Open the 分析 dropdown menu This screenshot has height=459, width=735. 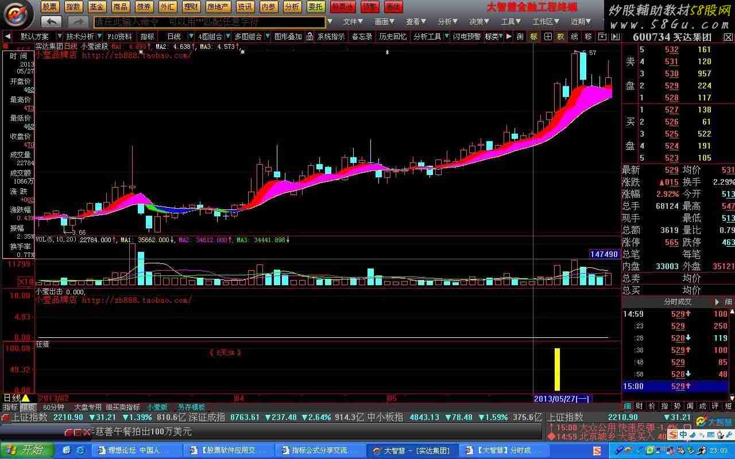point(448,22)
